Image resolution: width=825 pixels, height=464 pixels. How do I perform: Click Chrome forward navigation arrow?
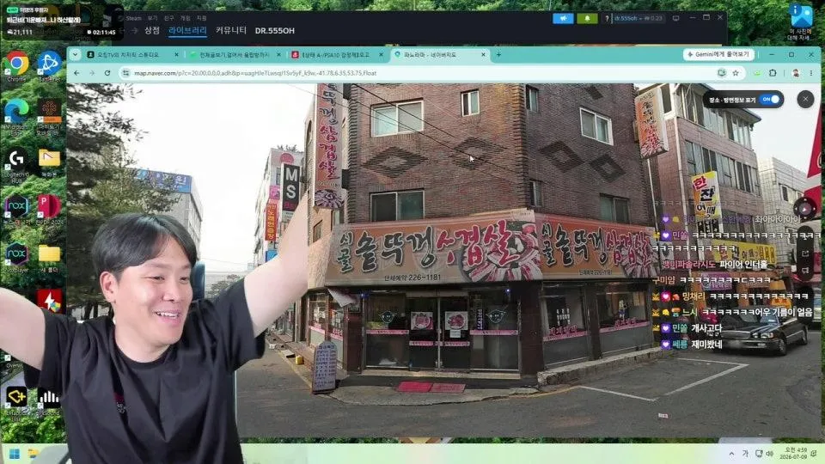click(92, 73)
